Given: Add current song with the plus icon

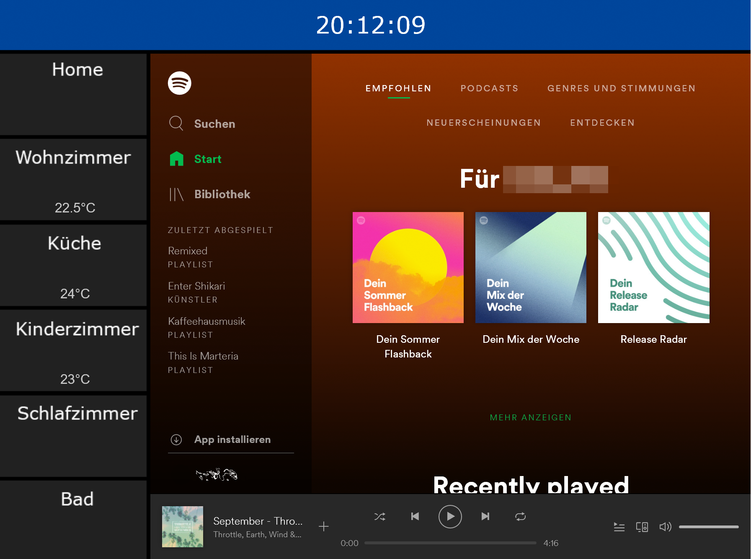Looking at the screenshot, I should coord(323,527).
